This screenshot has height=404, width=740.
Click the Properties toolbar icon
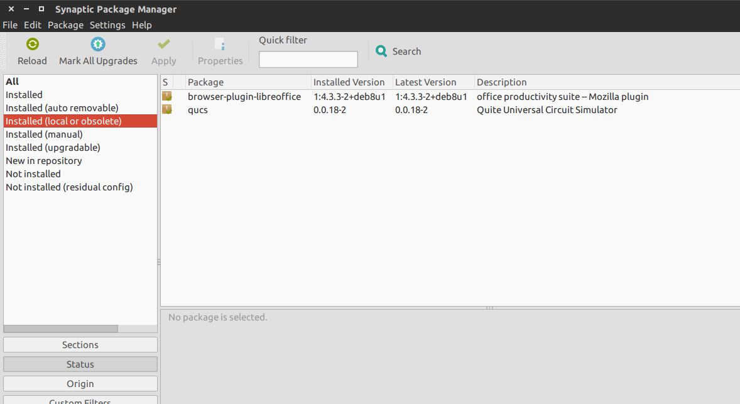[220, 45]
